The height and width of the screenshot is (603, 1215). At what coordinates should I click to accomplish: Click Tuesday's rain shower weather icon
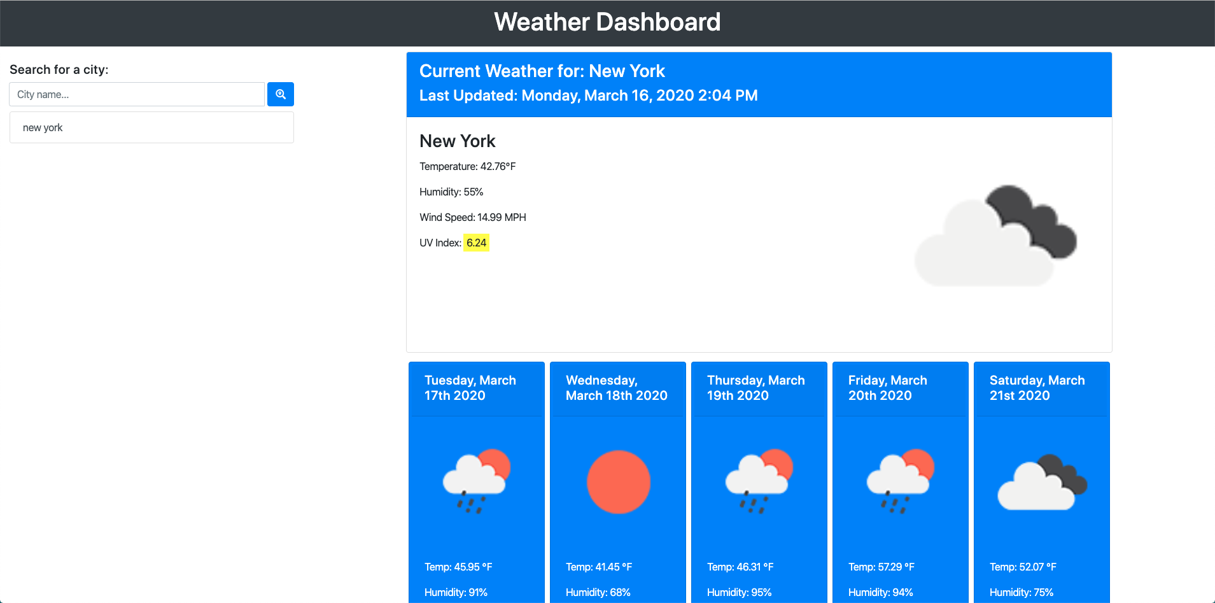(477, 481)
